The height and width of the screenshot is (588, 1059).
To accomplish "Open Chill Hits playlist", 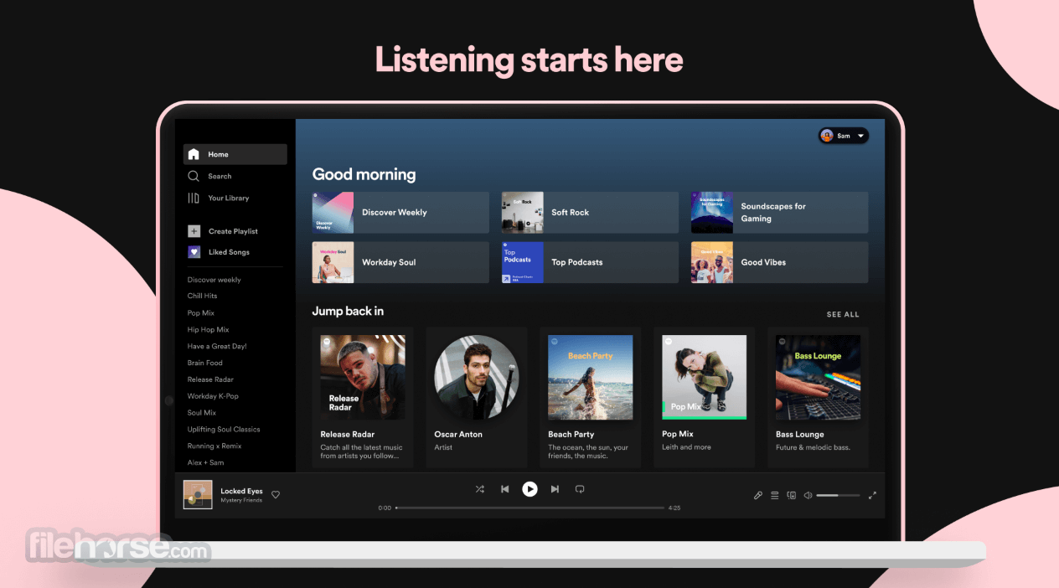I will (x=202, y=296).
